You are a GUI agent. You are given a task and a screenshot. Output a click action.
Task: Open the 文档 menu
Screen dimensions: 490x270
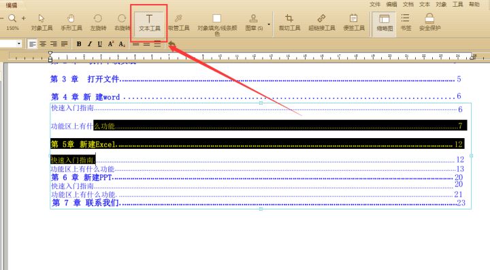[408, 4]
